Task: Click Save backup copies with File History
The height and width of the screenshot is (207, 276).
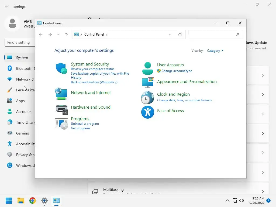Action: [100, 75]
